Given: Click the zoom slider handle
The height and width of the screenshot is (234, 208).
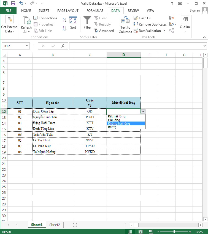Looking at the screenshot, I should 174,232.
